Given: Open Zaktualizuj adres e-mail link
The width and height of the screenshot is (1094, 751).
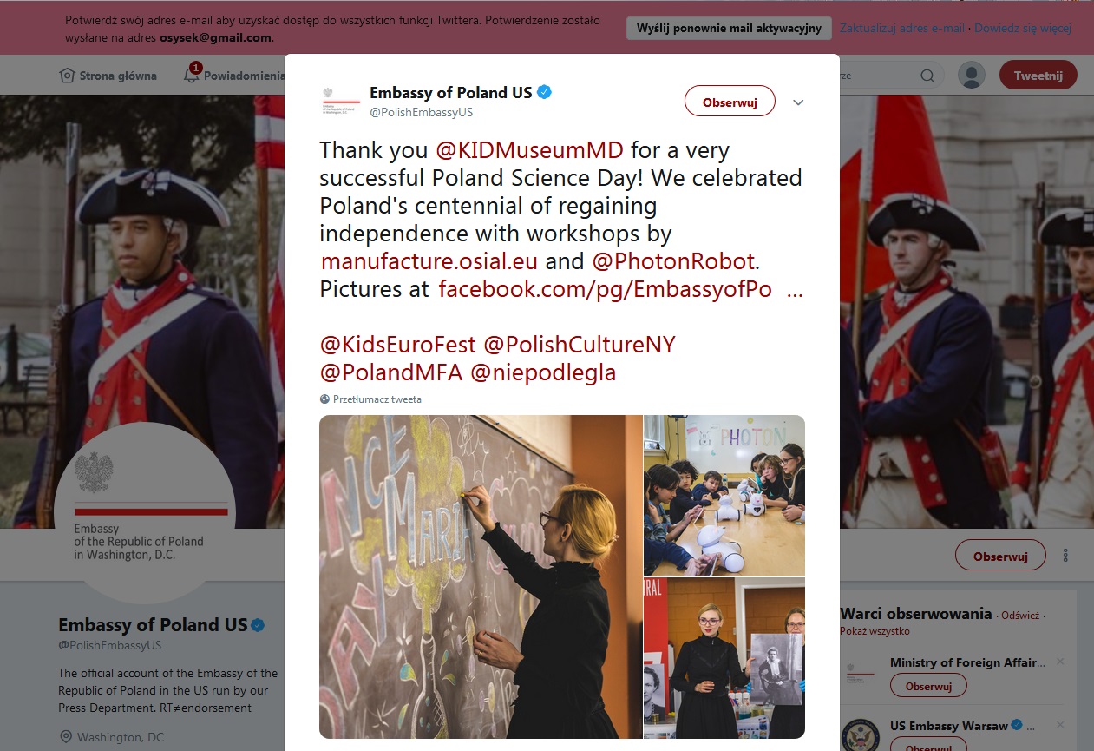Looking at the screenshot, I should 902,28.
